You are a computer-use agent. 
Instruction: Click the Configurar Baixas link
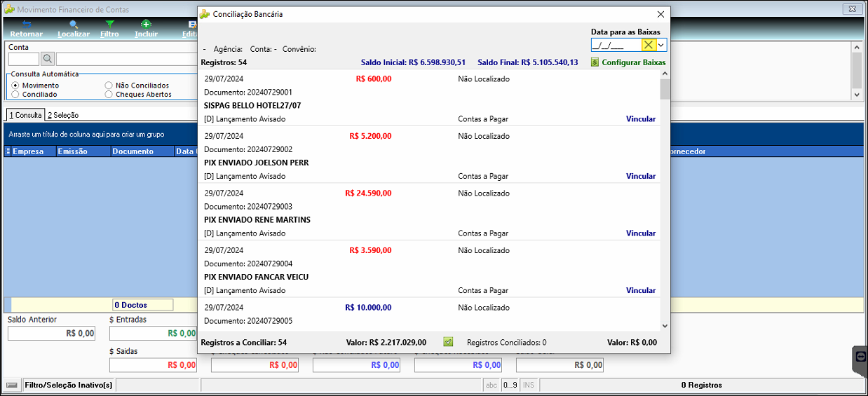[x=634, y=62]
